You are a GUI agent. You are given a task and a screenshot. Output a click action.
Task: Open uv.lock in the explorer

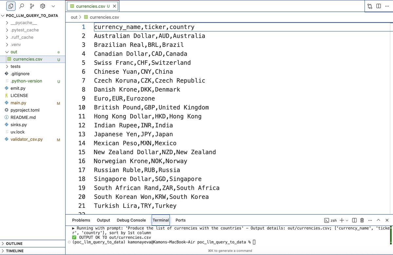click(17, 132)
